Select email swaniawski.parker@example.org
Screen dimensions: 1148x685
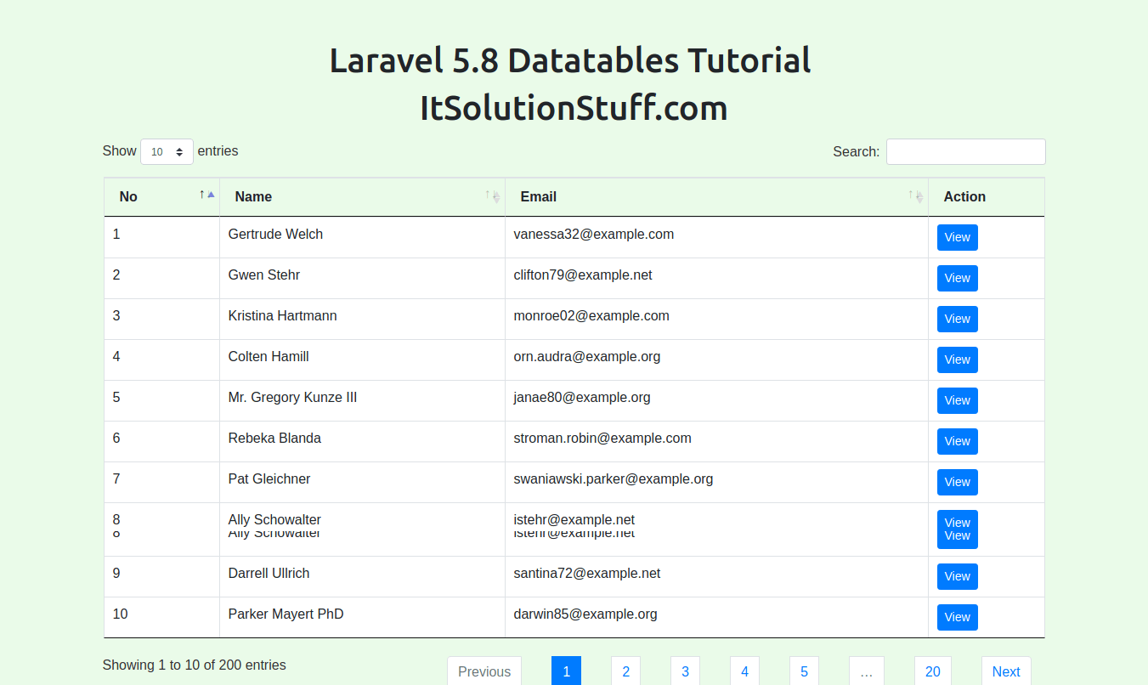pyautogui.click(x=614, y=478)
